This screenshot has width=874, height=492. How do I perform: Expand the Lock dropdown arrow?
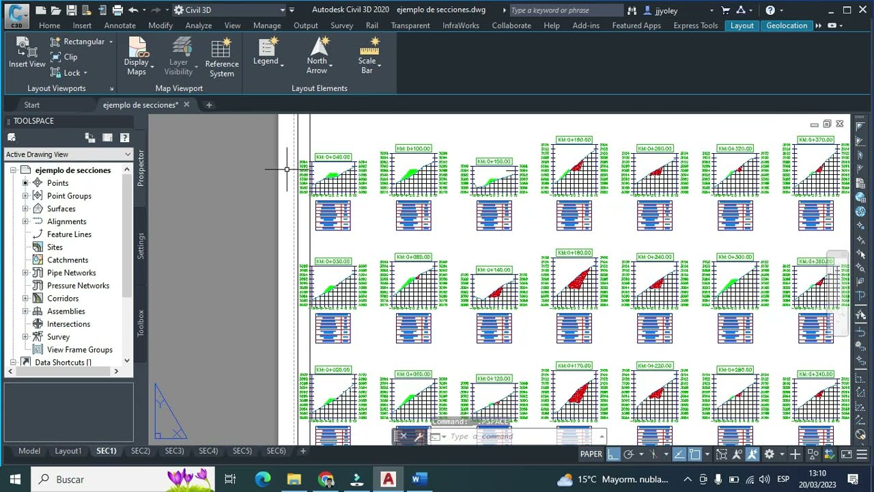click(85, 73)
